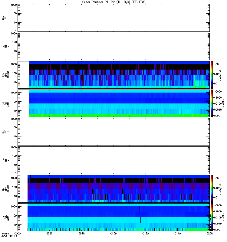Click the "thc fbk edc12" y-axis label
Viewport: 227px width, 242px height.
point(5,189)
